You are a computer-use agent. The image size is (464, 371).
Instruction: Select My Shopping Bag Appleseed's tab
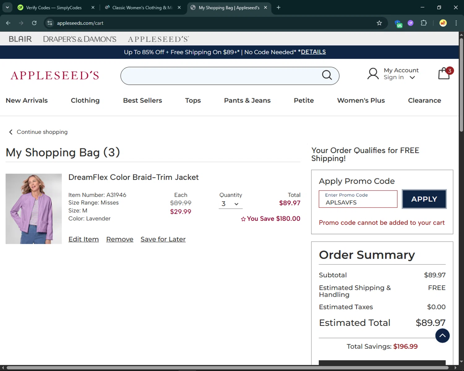click(229, 7)
